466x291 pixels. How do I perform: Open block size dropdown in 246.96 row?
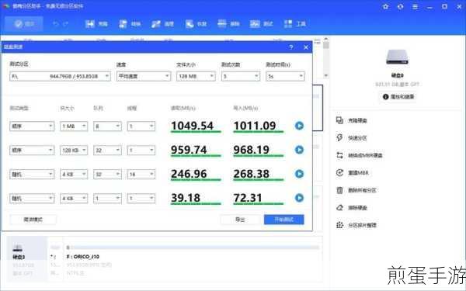click(x=74, y=175)
